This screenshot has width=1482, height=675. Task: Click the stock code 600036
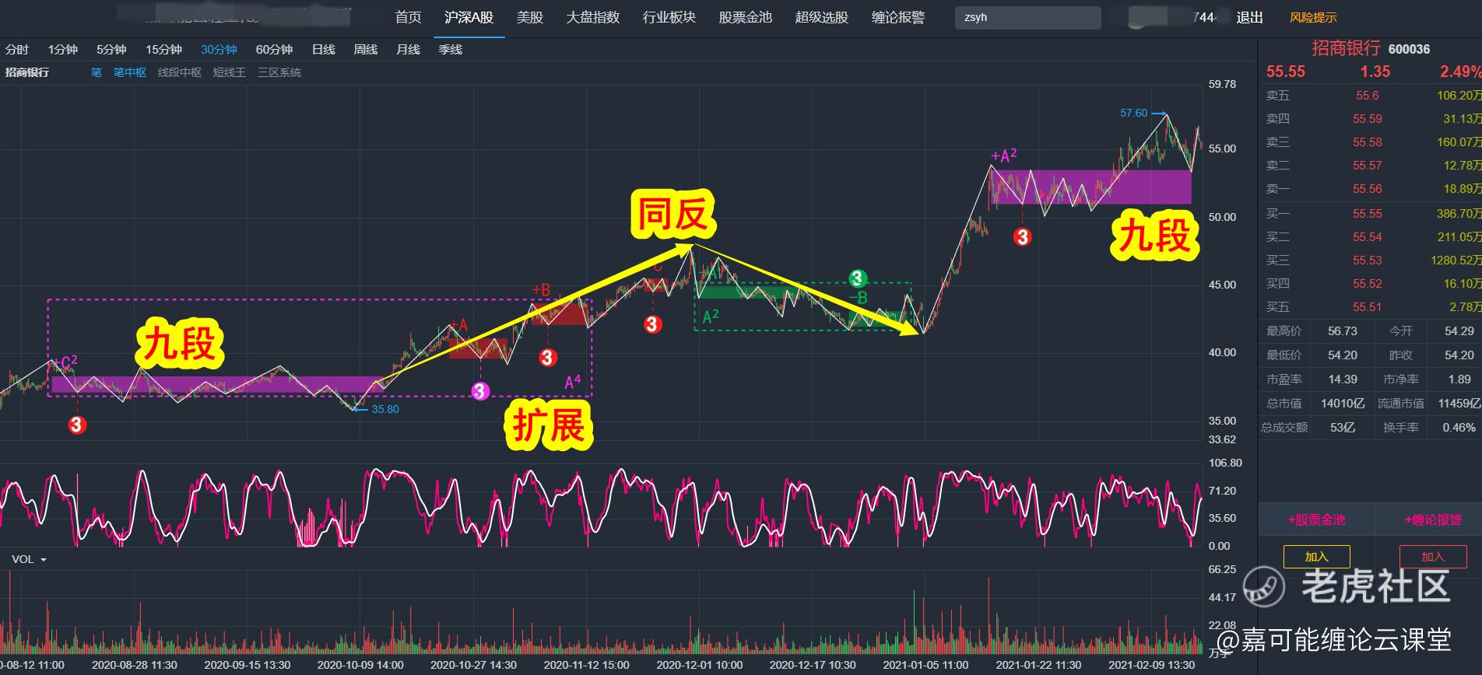click(1409, 49)
